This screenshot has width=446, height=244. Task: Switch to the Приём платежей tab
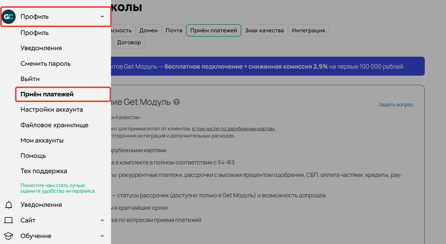click(x=214, y=30)
